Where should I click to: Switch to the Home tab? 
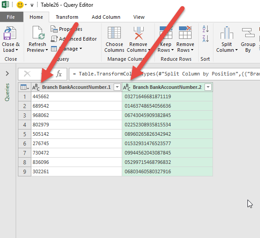tap(36, 17)
